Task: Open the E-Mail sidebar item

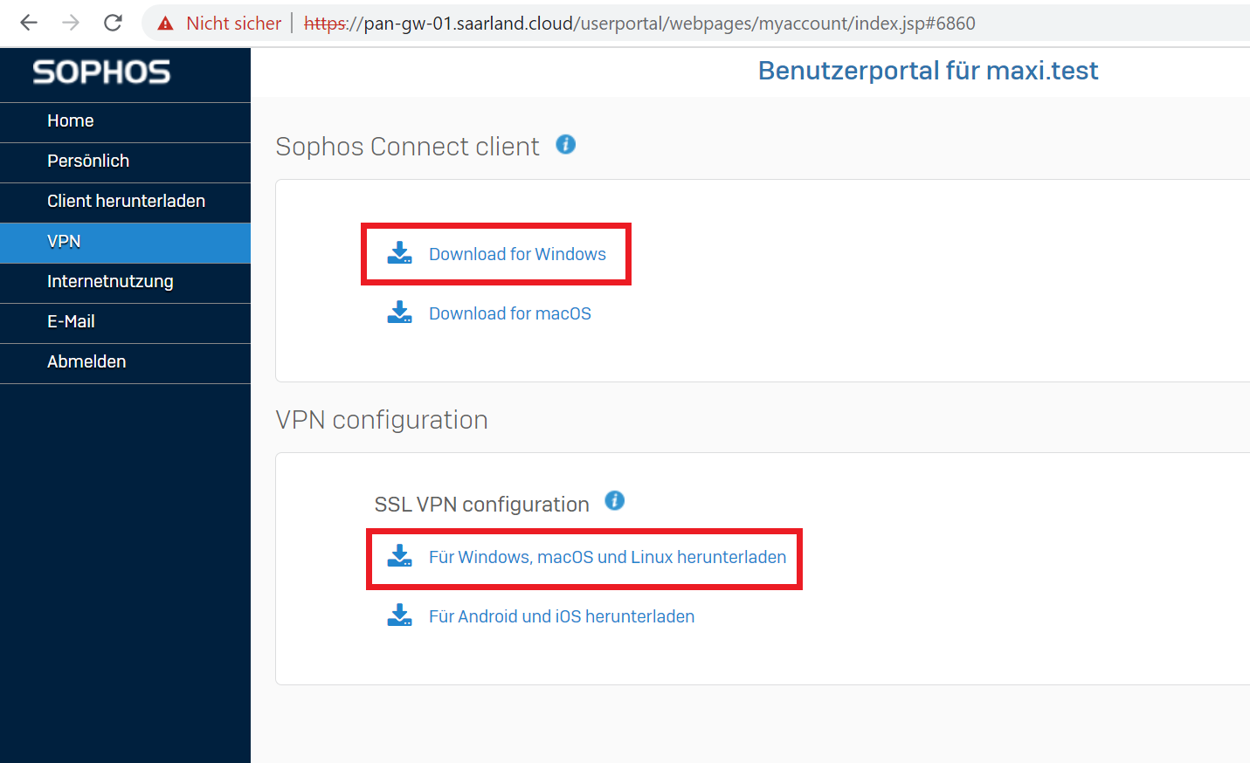Action: pyautogui.click(x=125, y=322)
